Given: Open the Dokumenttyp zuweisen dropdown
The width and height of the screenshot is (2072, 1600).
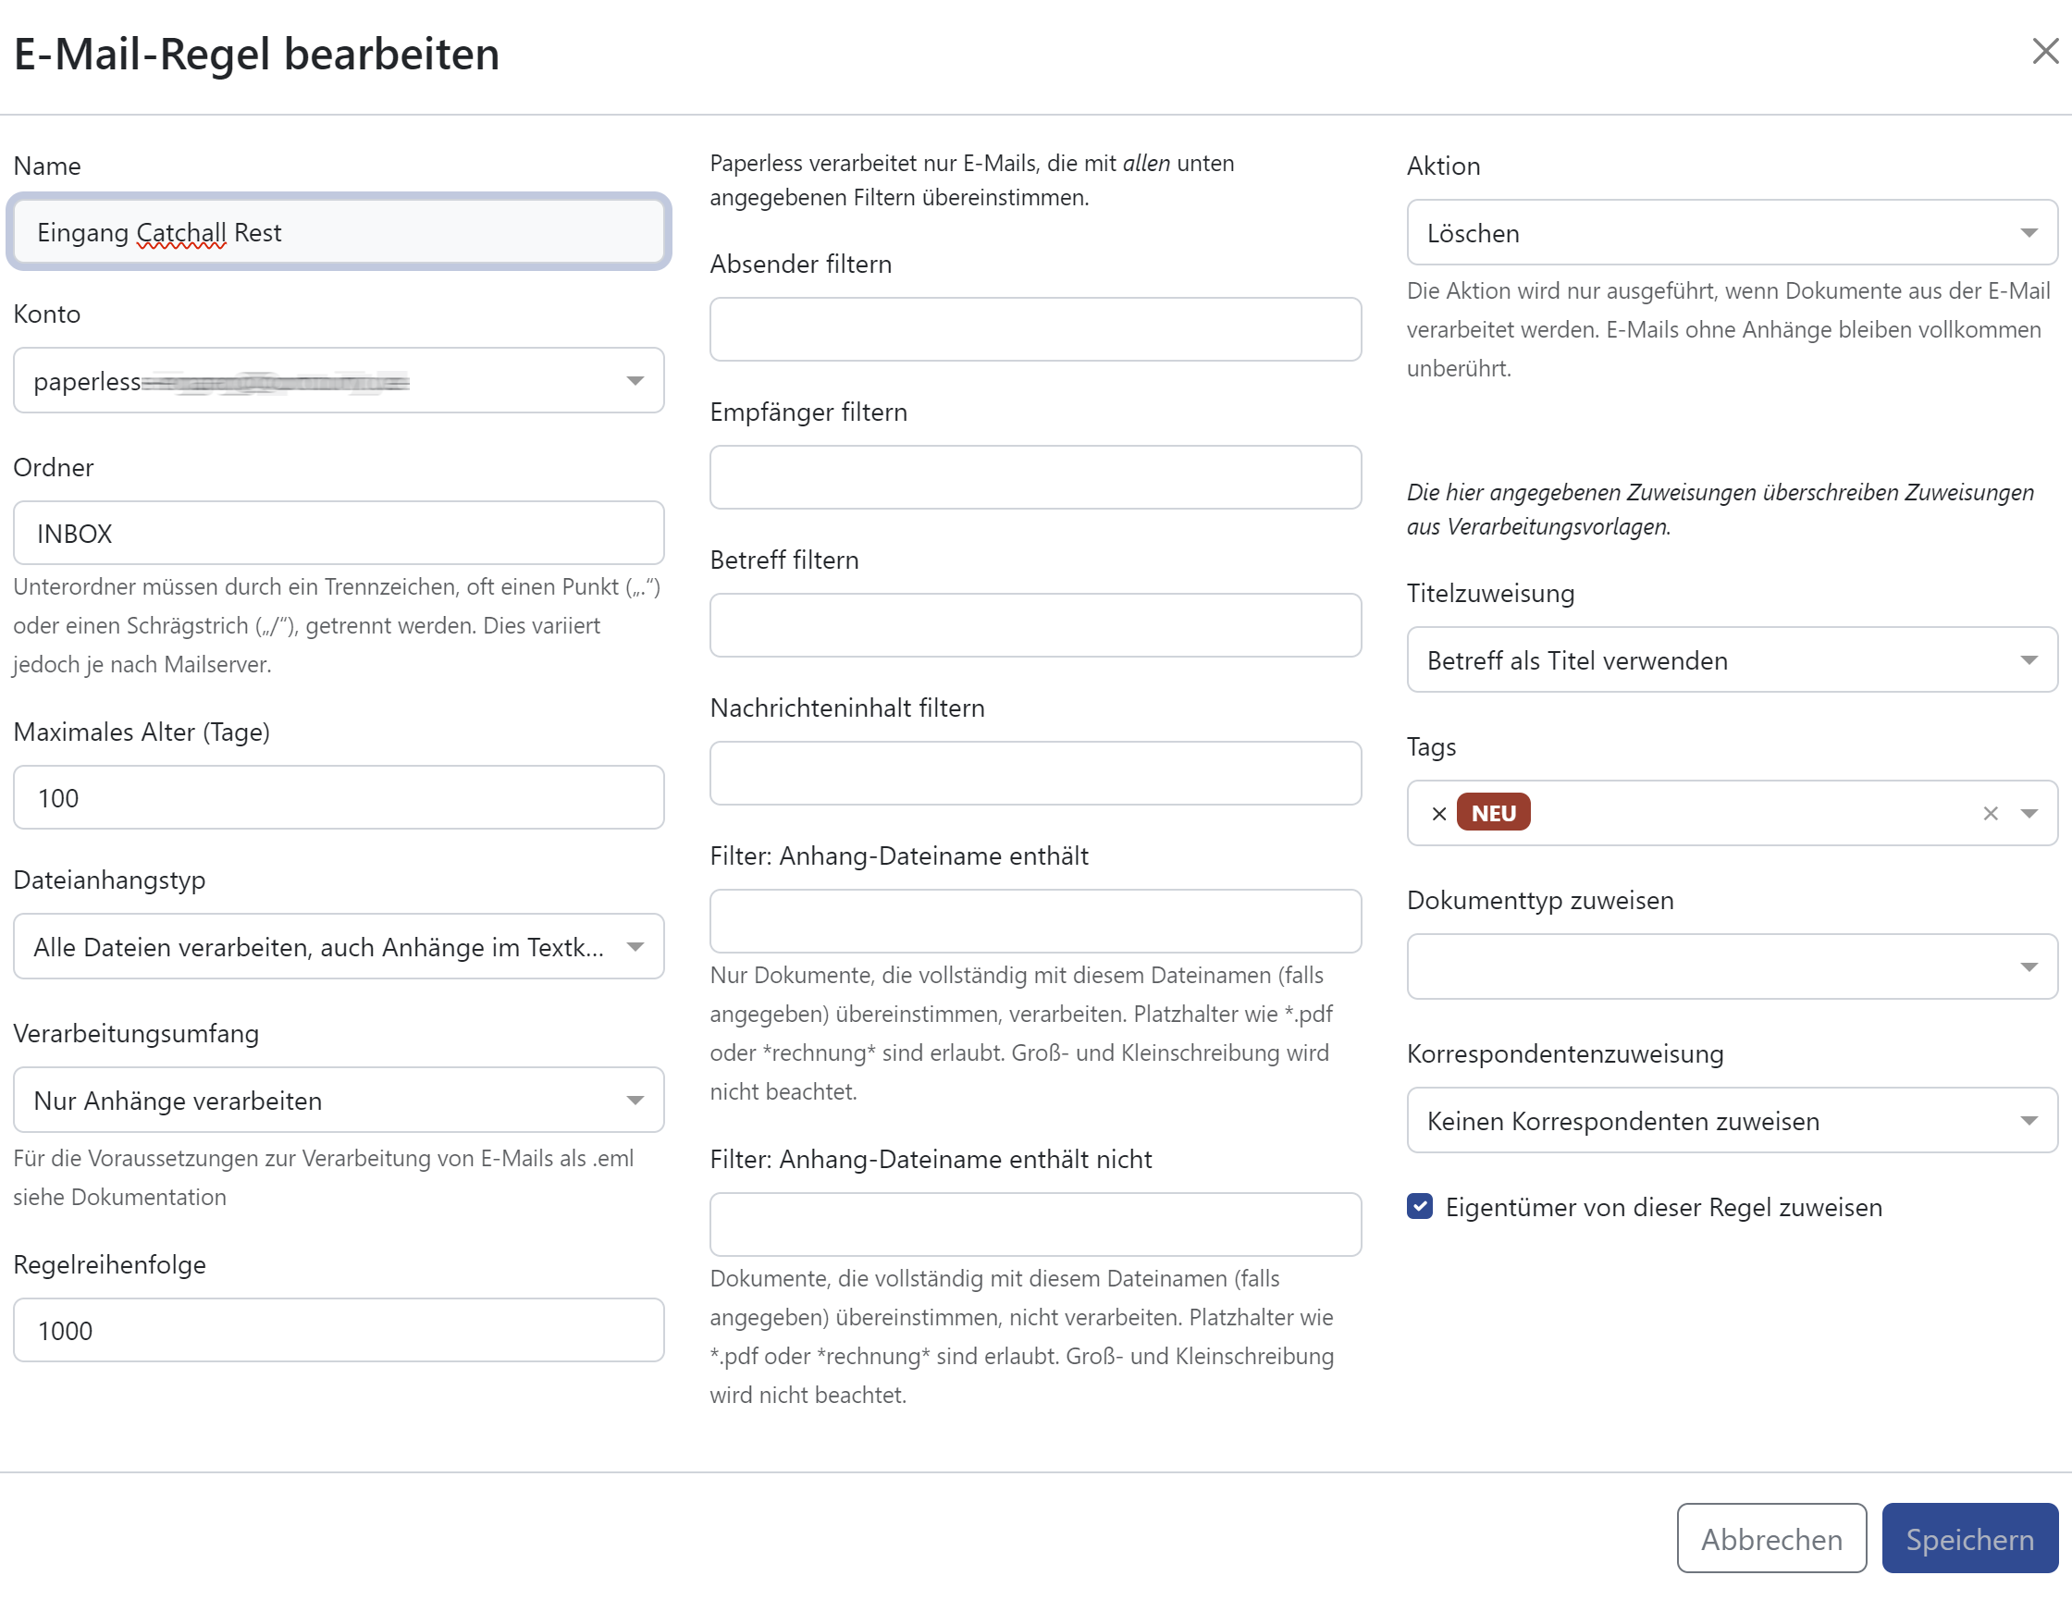Looking at the screenshot, I should [x=1732, y=966].
